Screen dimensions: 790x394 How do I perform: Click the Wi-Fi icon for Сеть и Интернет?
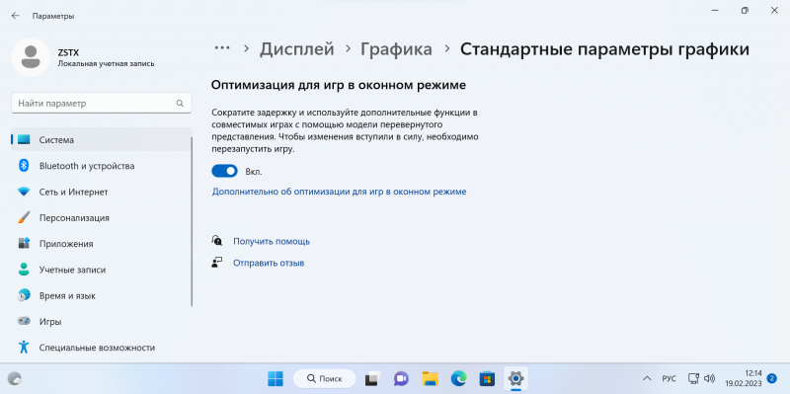tap(24, 192)
